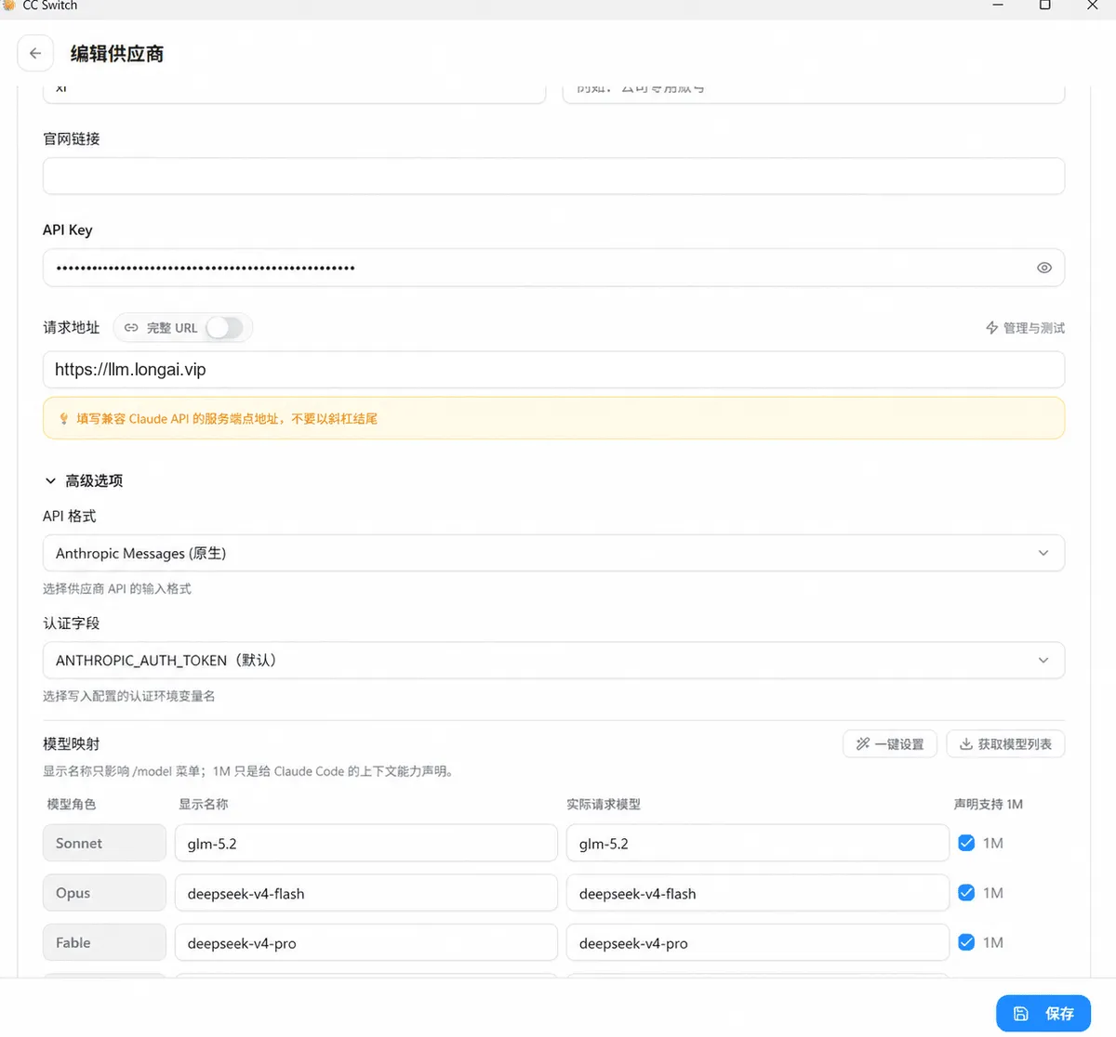Click the 官网链接 input field

553,177
